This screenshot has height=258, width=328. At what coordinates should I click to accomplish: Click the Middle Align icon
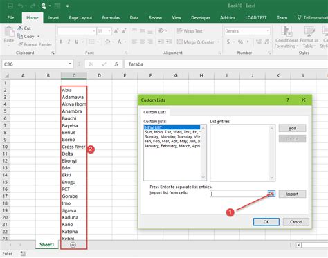(143, 30)
